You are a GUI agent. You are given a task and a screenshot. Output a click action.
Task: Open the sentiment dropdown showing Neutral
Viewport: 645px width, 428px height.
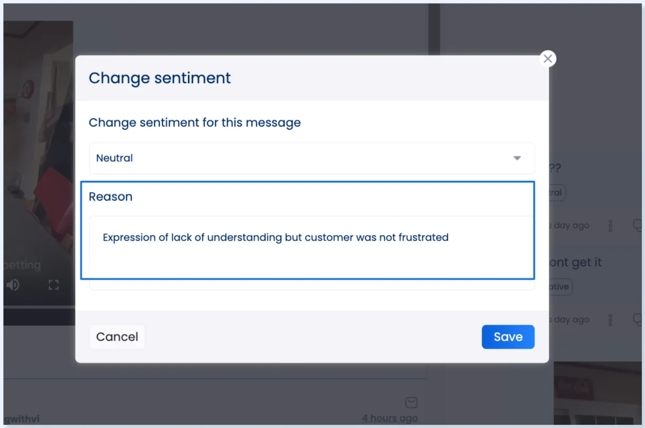[312, 158]
